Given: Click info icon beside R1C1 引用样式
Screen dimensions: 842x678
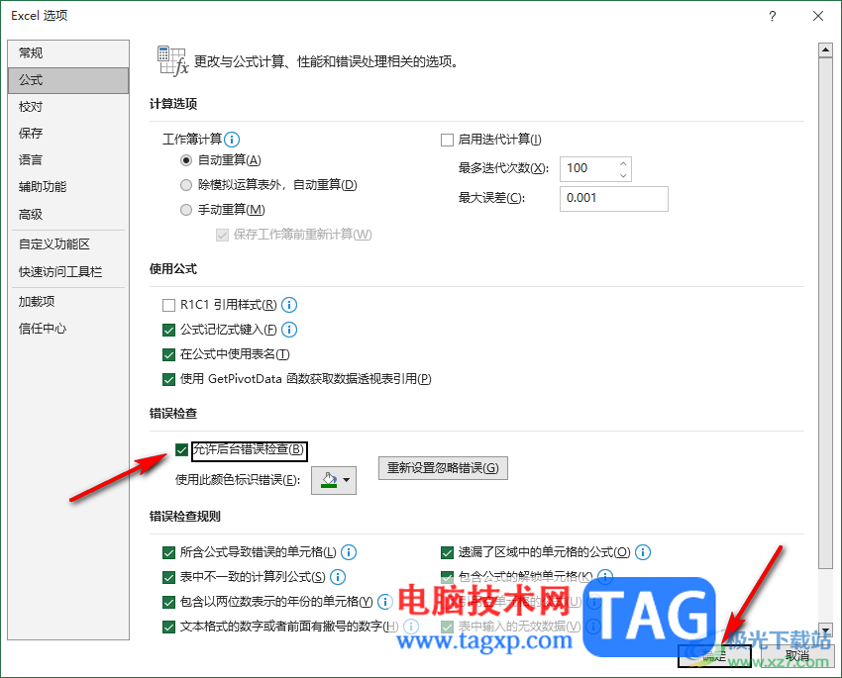Looking at the screenshot, I should coord(289,305).
